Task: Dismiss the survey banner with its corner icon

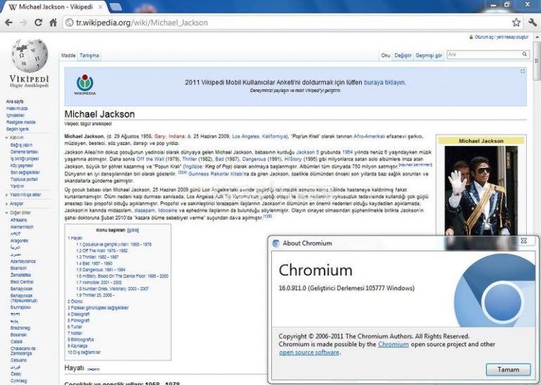Action: click(523, 71)
